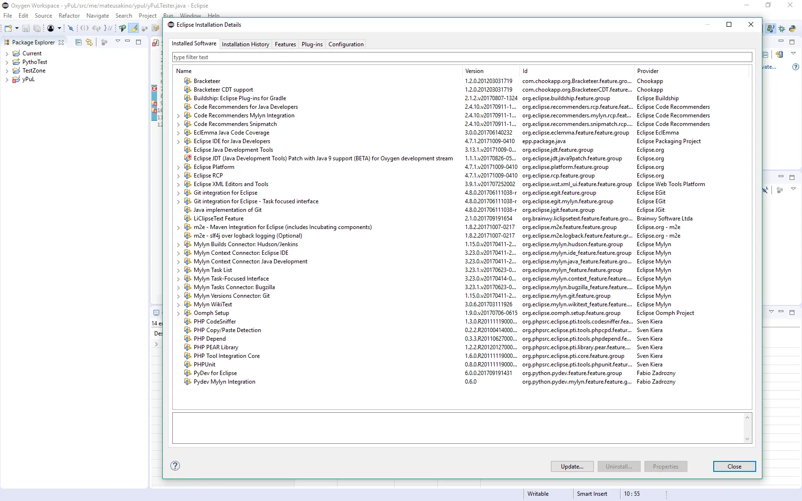Expand the TestZone project node
Screen dimensions: 802x501
(7, 71)
